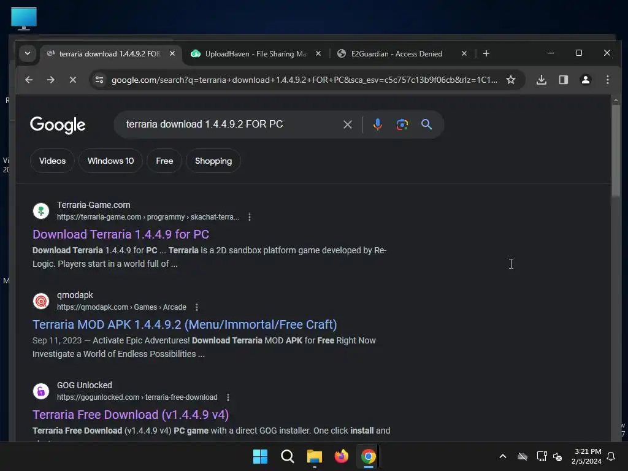Open More options for GOG Unlocked result
628x471 pixels.
click(228, 397)
